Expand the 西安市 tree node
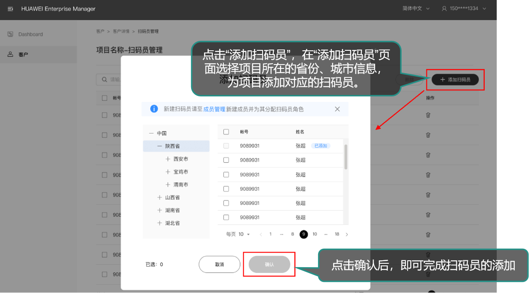The image size is (529, 293). click(168, 159)
